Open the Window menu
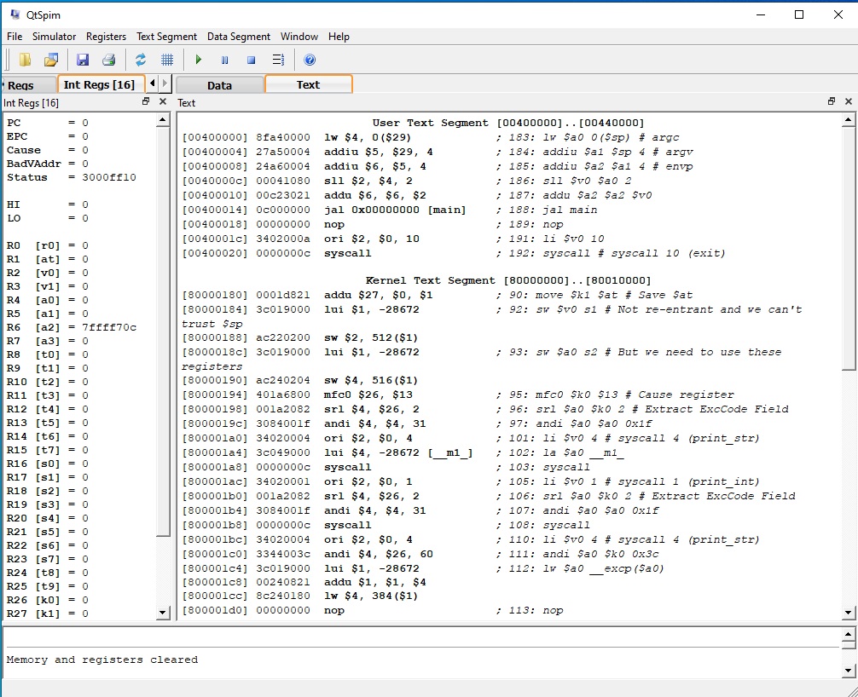 click(x=299, y=37)
